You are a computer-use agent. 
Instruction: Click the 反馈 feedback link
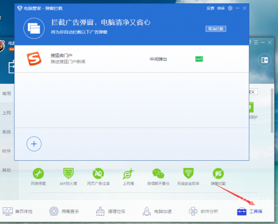(x=210, y=8)
